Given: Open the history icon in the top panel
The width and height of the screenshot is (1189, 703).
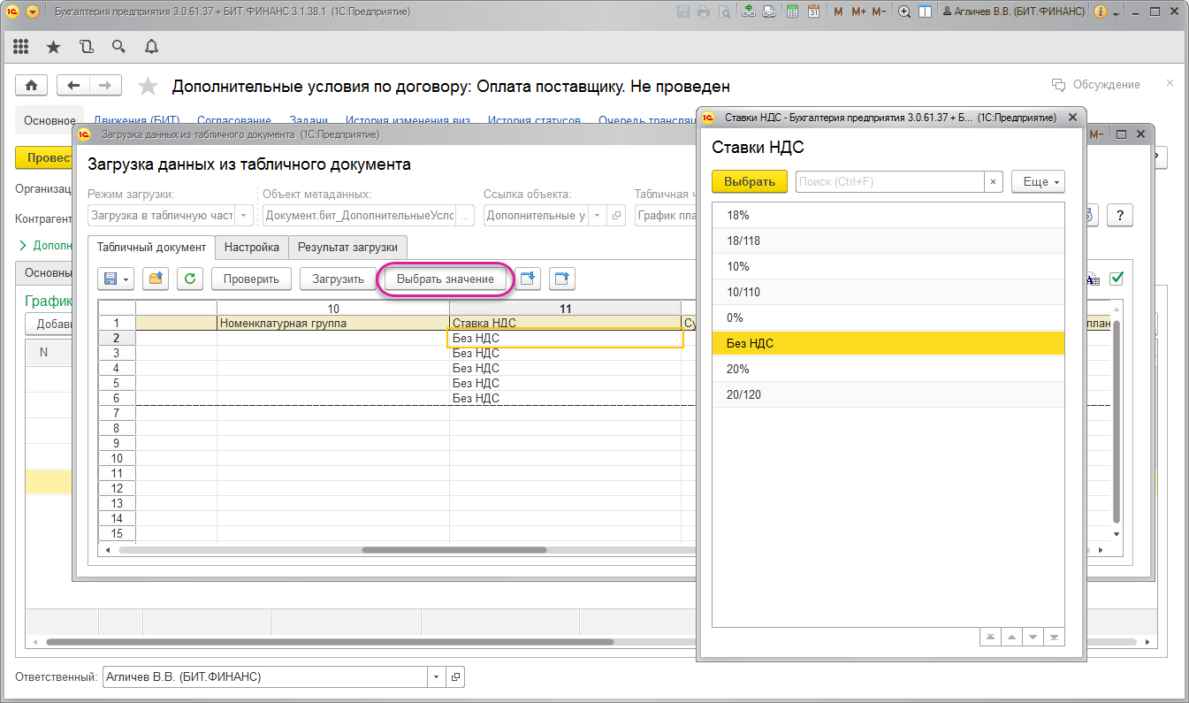Looking at the screenshot, I should (x=86, y=47).
